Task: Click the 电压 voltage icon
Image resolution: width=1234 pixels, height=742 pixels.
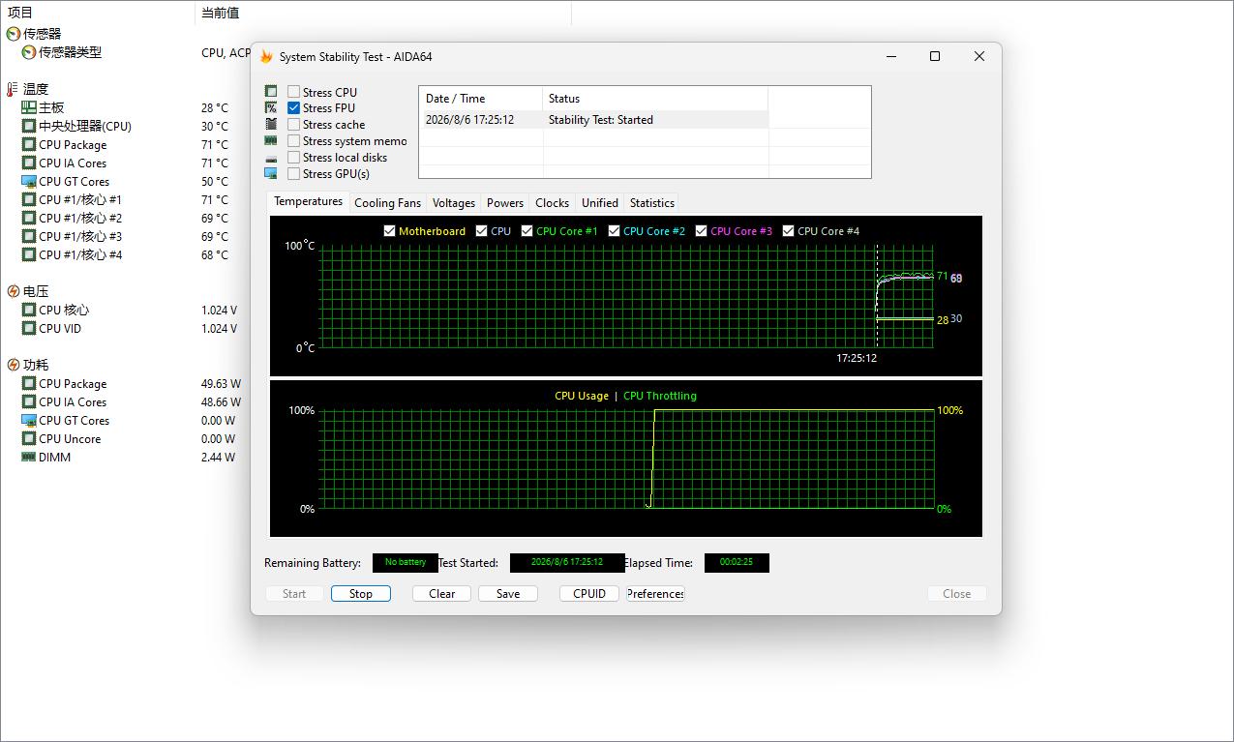Action: point(14,291)
